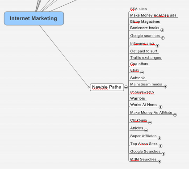The image size is (189, 169).
Task: Collapse the Newbie Paths branch
Action: (126, 87)
